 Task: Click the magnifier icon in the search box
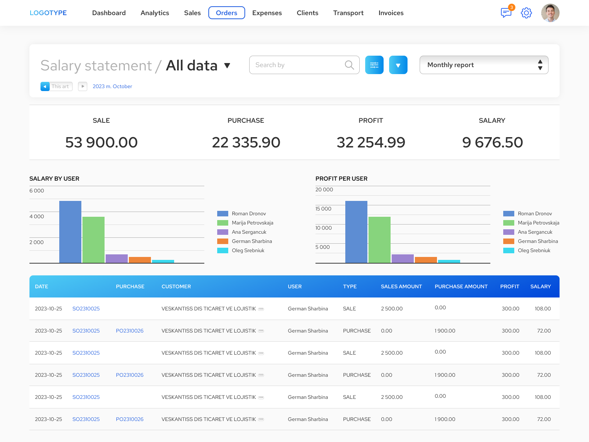(349, 65)
